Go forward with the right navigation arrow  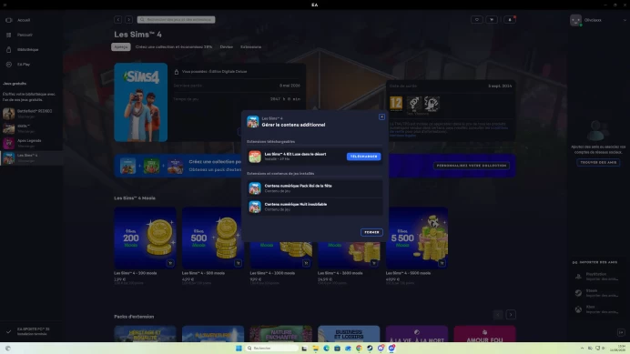click(128, 19)
